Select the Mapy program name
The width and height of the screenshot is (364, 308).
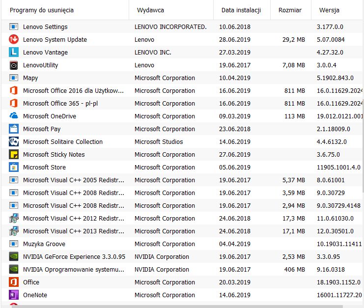30,78
